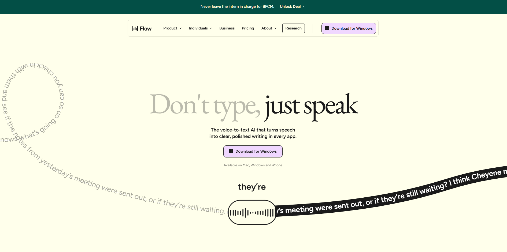Click the voice waveform pill icon
507x252 pixels.
252,213
